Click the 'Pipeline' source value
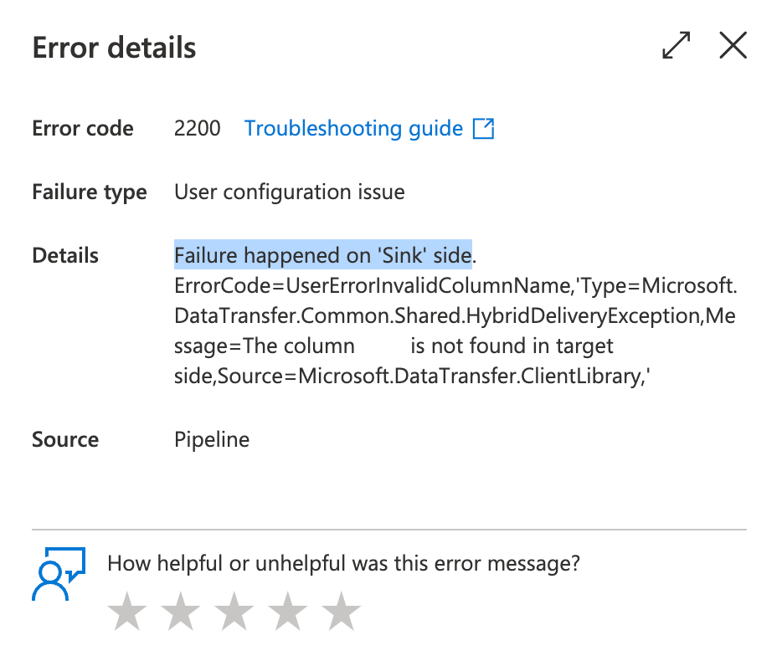 point(212,440)
